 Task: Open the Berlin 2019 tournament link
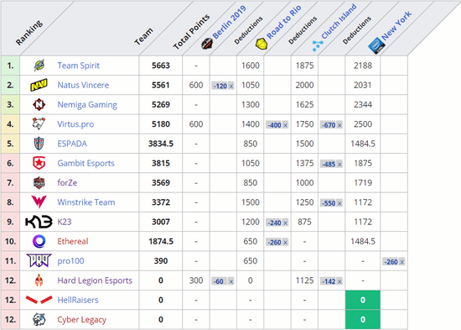click(229, 23)
